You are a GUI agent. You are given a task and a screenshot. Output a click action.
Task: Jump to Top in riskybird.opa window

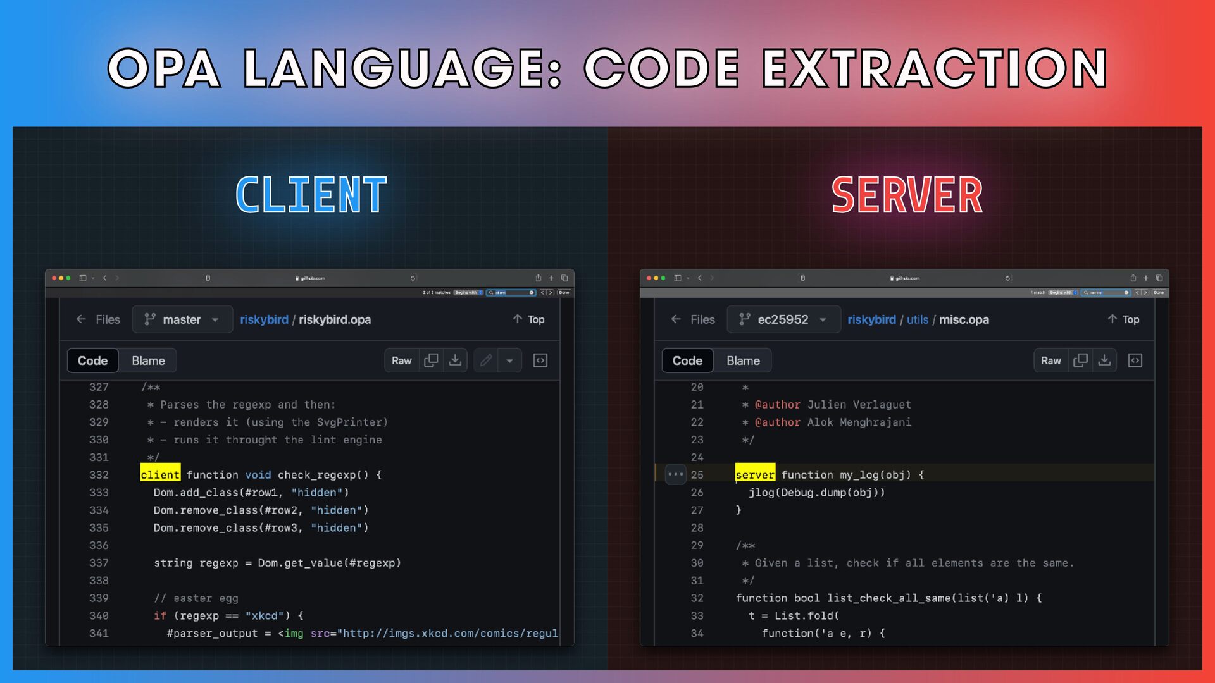coord(528,319)
